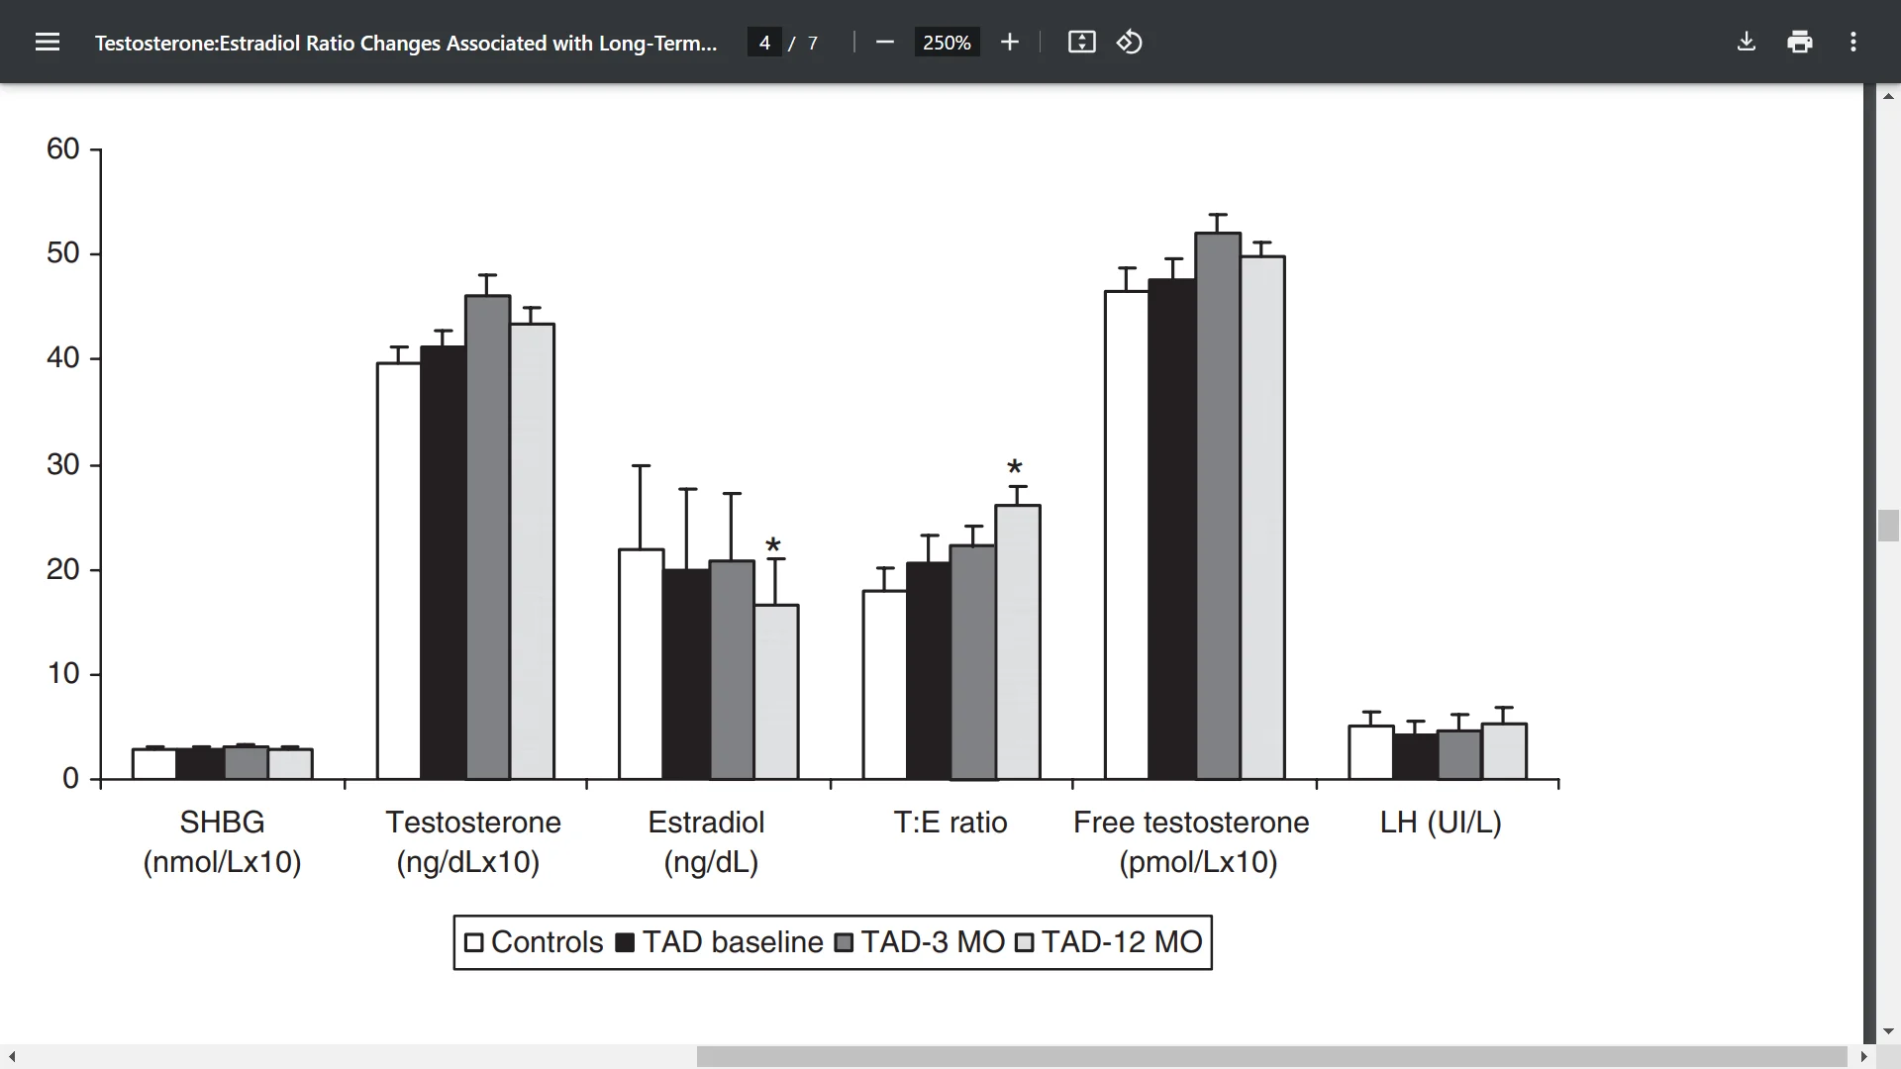1901x1069 pixels.
Task: Print the PDF document
Action: (x=1800, y=42)
